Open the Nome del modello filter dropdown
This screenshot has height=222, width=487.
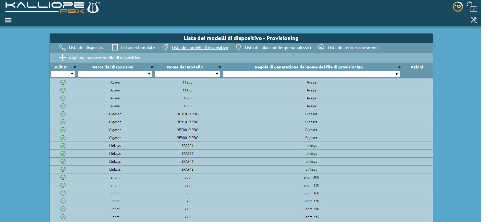pos(188,74)
